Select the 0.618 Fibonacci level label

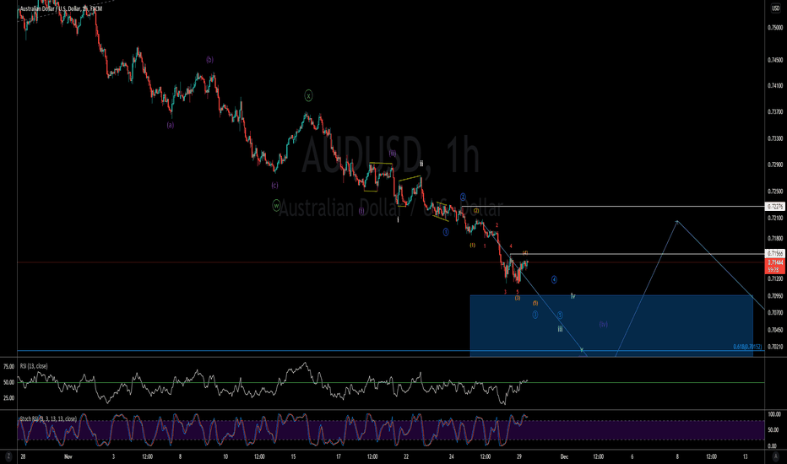pyautogui.click(x=747, y=347)
